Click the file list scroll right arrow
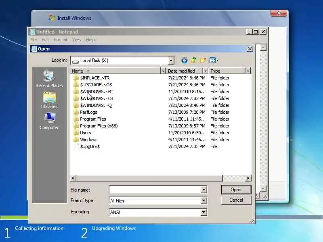 [248, 178]
